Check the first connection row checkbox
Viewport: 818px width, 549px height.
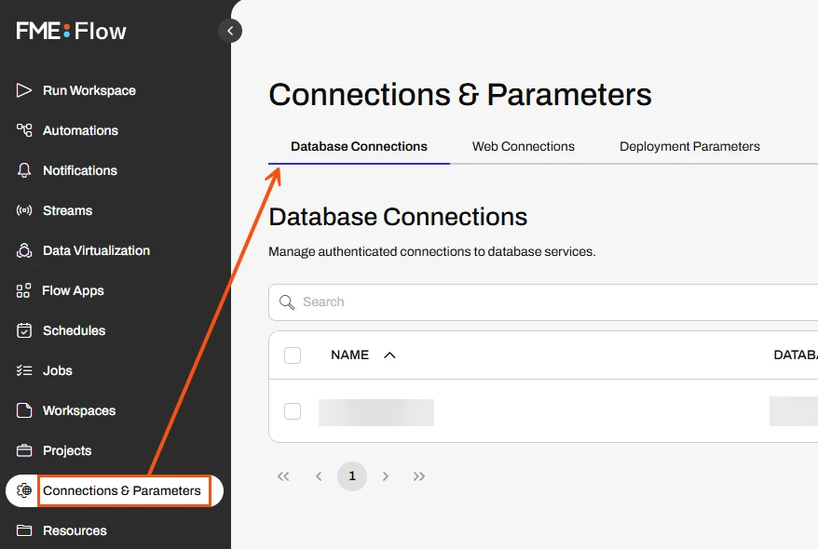coord(293,411)
